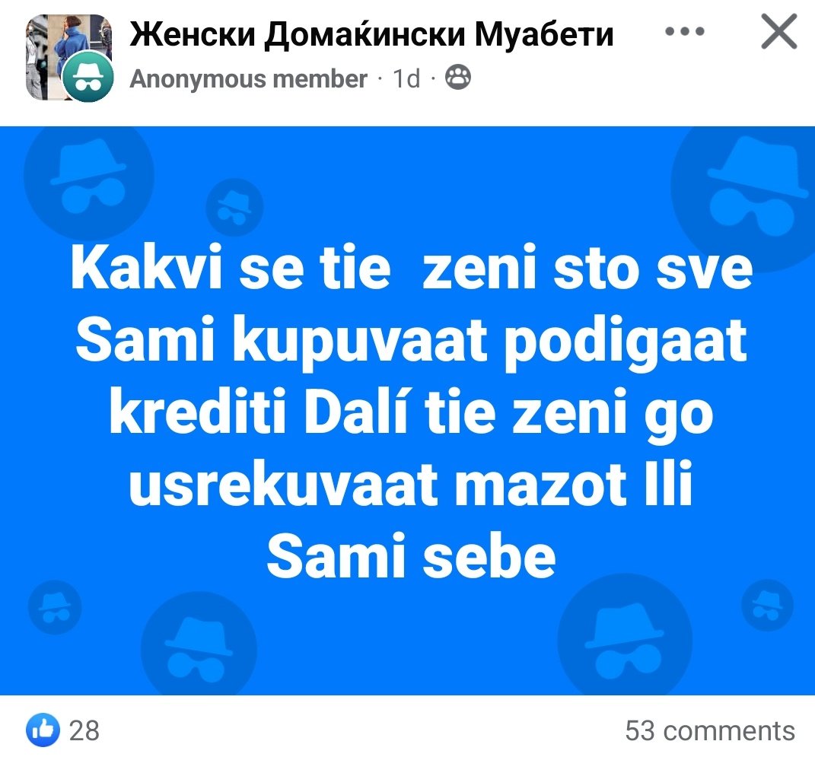View the 28 reactions count
Image resolution: width=815 pixels, height=757 pixels.
[x=84, y=730]
